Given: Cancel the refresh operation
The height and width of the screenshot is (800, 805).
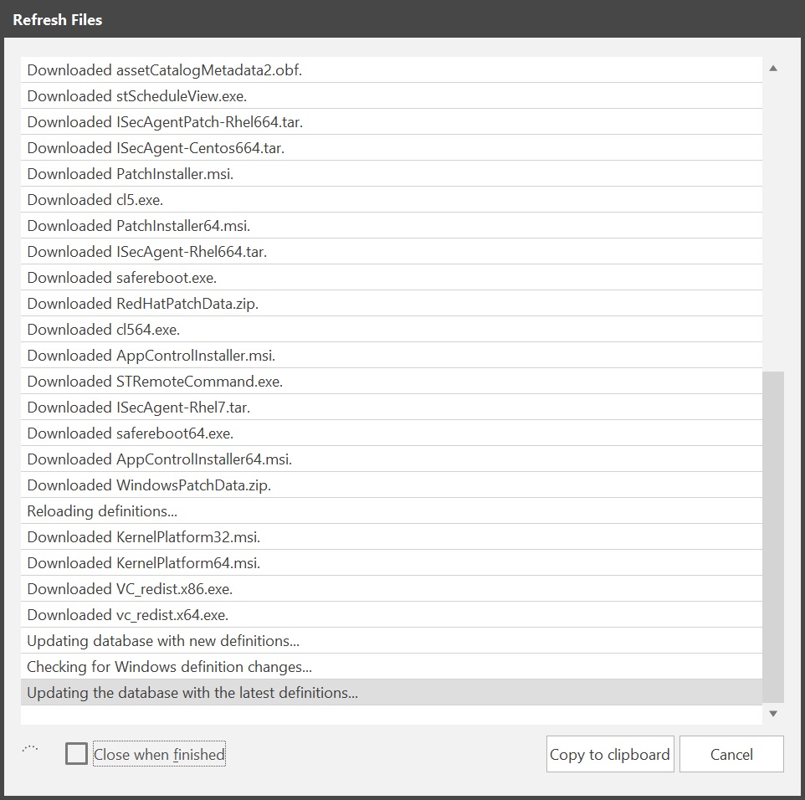Looking at the screenshot, I should (731, 754).
